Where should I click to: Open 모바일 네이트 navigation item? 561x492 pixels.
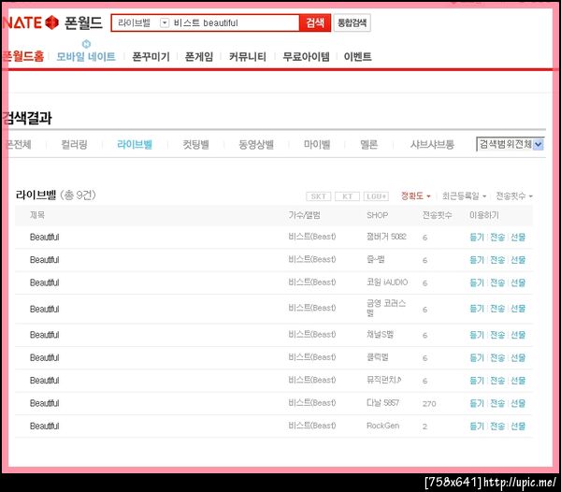pyautogui.click(x=86, y=56)
